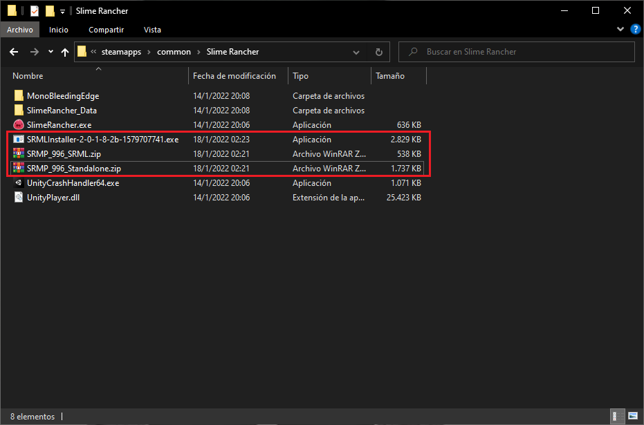Click the folder icon in the title bar
This screenshot has width=644, height=425.
point(12,10)
